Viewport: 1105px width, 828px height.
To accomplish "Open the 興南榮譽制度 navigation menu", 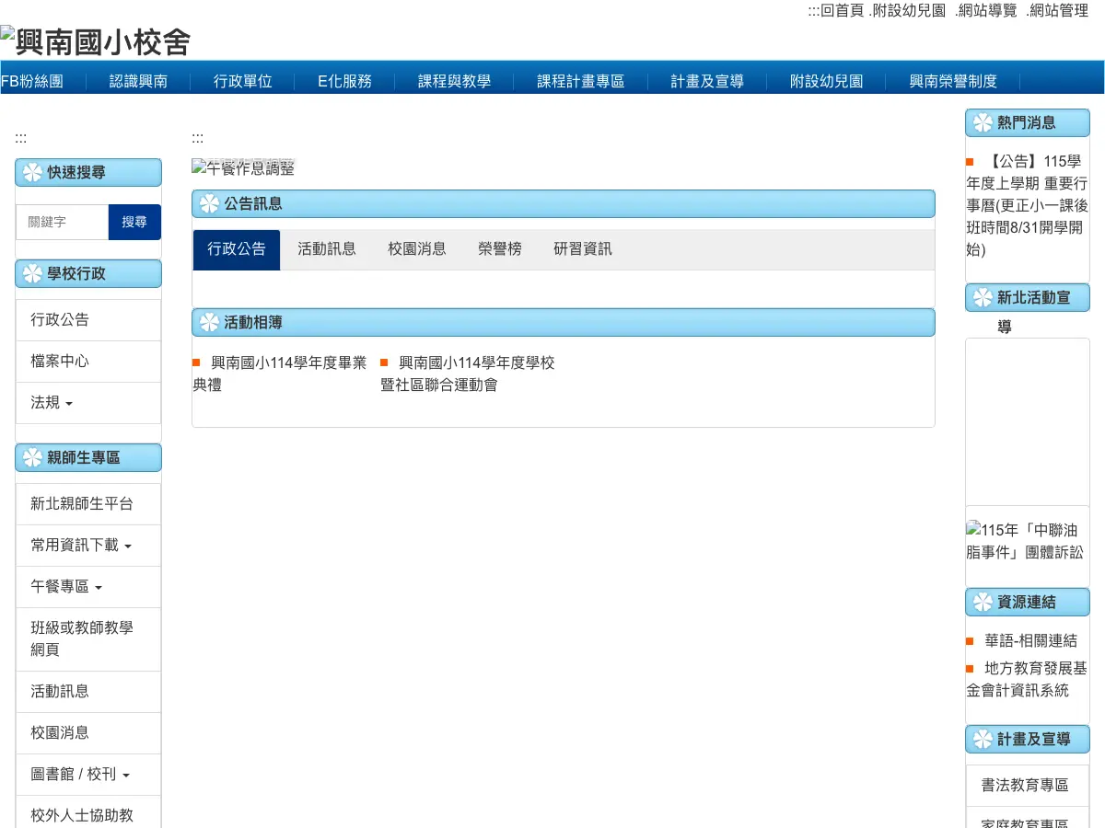I will [953, 81].
